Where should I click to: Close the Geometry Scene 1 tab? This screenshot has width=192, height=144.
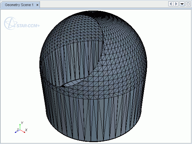tap(37, 5)
